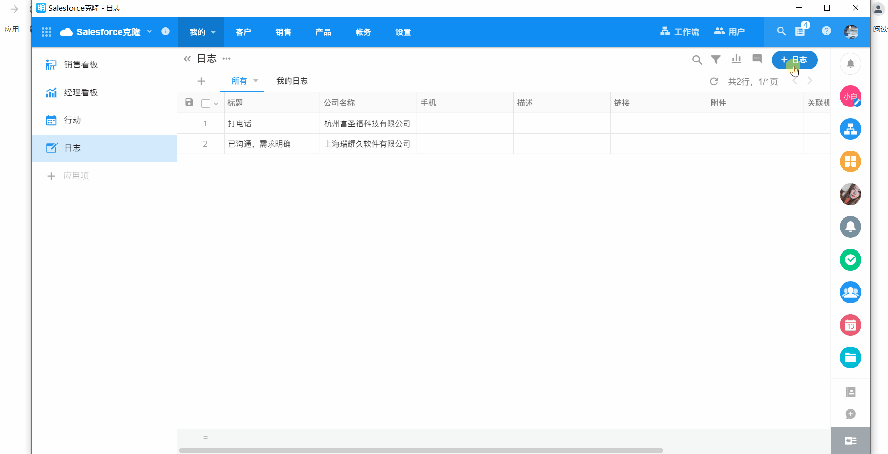The height and width of the screenshot is (454, 888).
Task: Go to the previous page arrow
Action: [795, 81]
